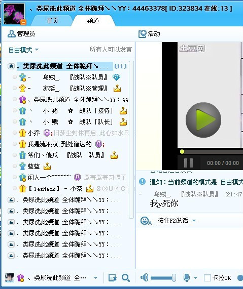Toggle the status dot before 闲人一个
The height and width of the screenshot is (289, 243).
pos(15,177)
